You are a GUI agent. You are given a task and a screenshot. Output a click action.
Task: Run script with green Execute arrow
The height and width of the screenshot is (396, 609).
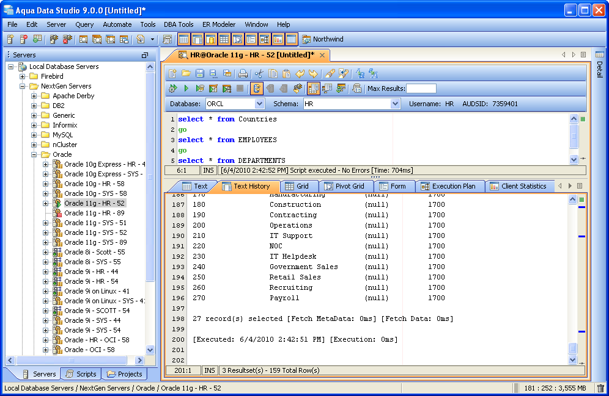tap(186, 88)
